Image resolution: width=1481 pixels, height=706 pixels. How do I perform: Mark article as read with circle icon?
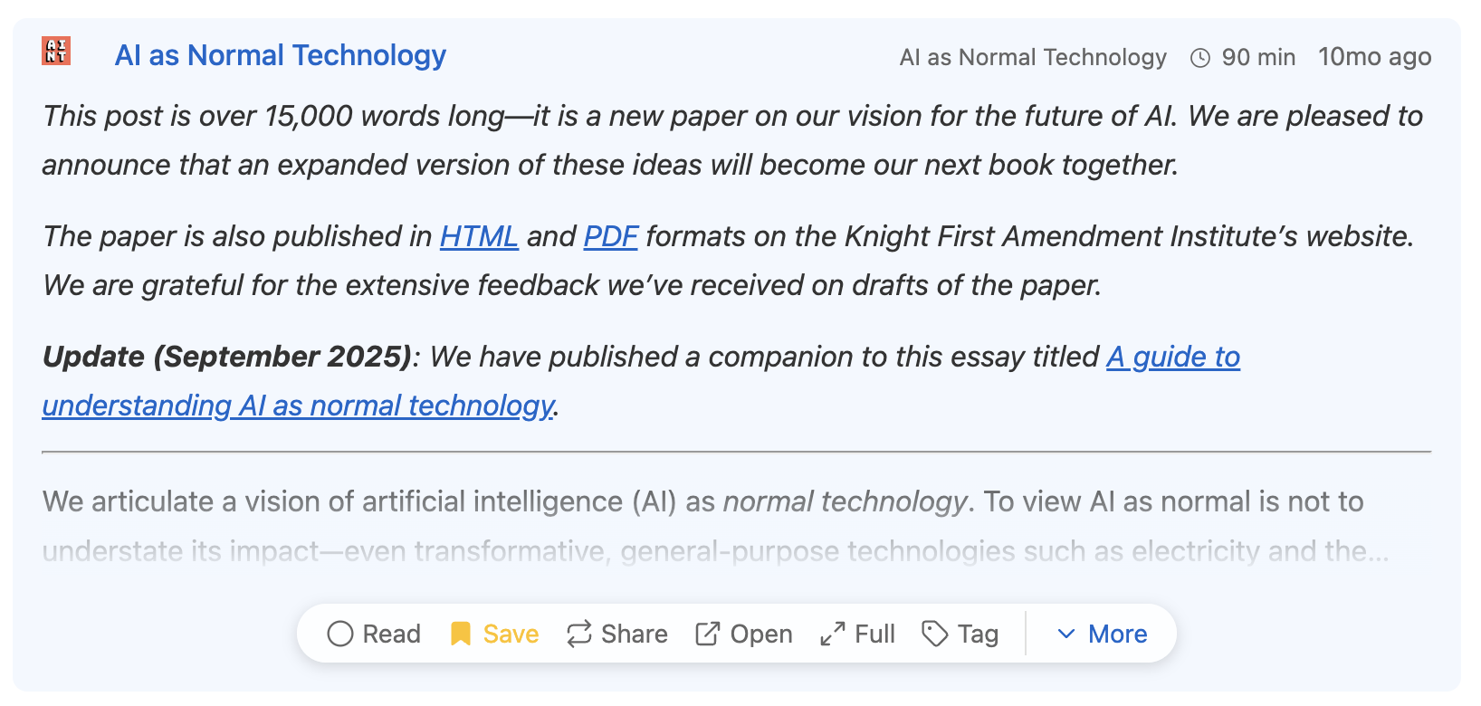pyautogui.click(x=340, y=634)
